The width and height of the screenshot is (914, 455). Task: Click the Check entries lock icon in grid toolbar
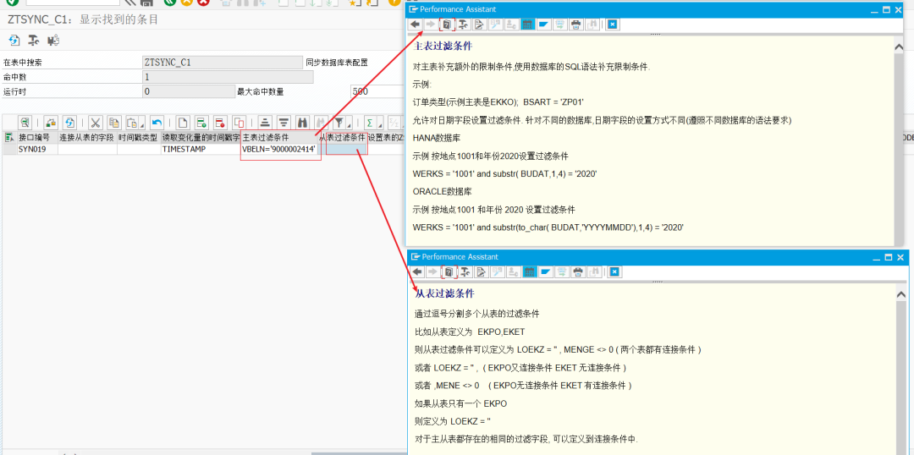52,123
